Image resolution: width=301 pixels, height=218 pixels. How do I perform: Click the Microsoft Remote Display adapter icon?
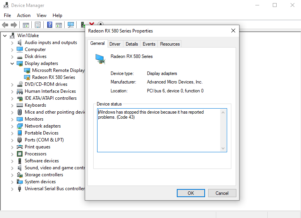click(x=27, y=71)
